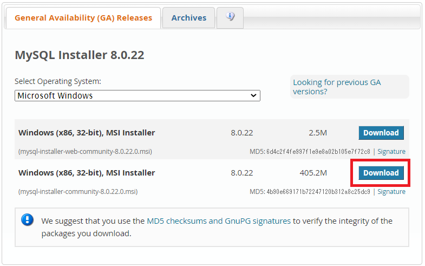
Task: Follow MD5 checksums and GnuPG signatures link
Action: 219,221
